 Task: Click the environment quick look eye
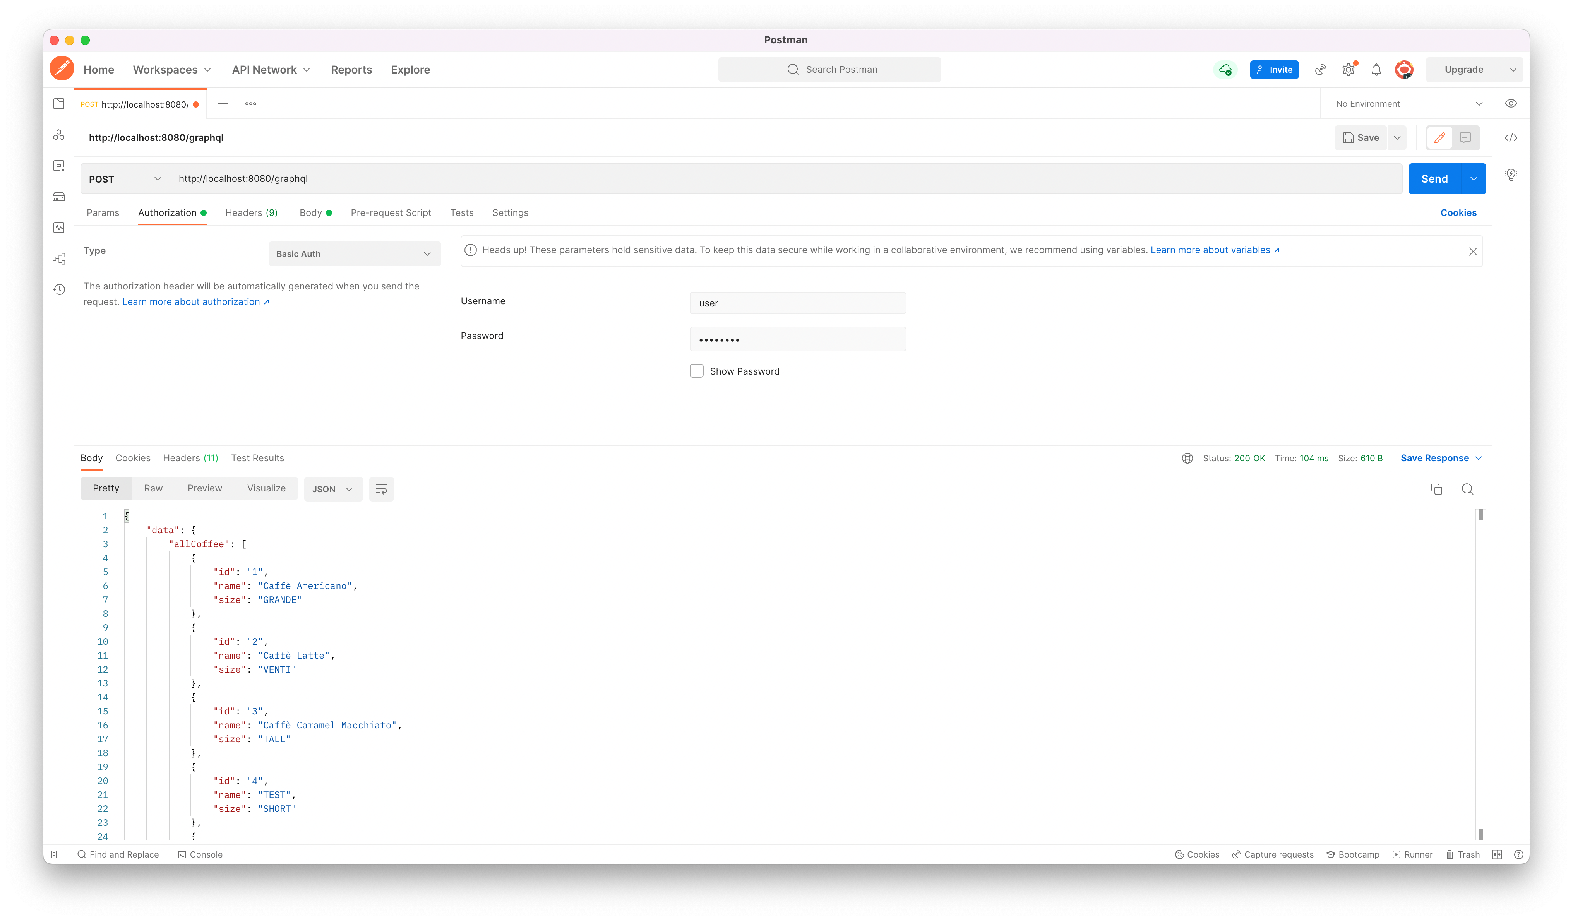coord(1511,104)
